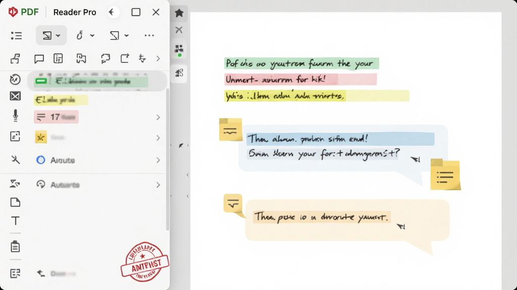Open the form list sidebar icon

tap(15, 273)
